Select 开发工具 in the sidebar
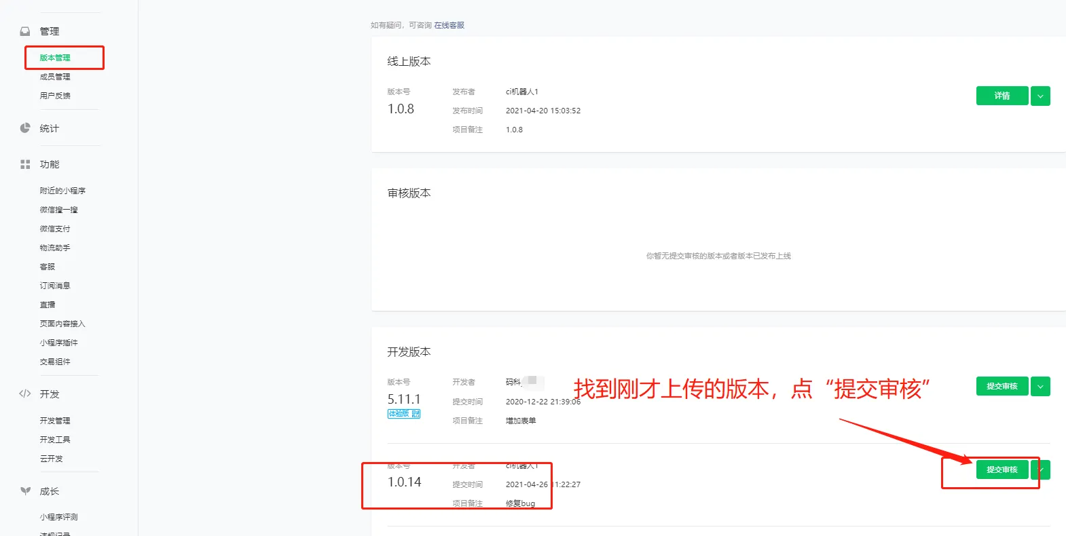 (x=55, y=440)
